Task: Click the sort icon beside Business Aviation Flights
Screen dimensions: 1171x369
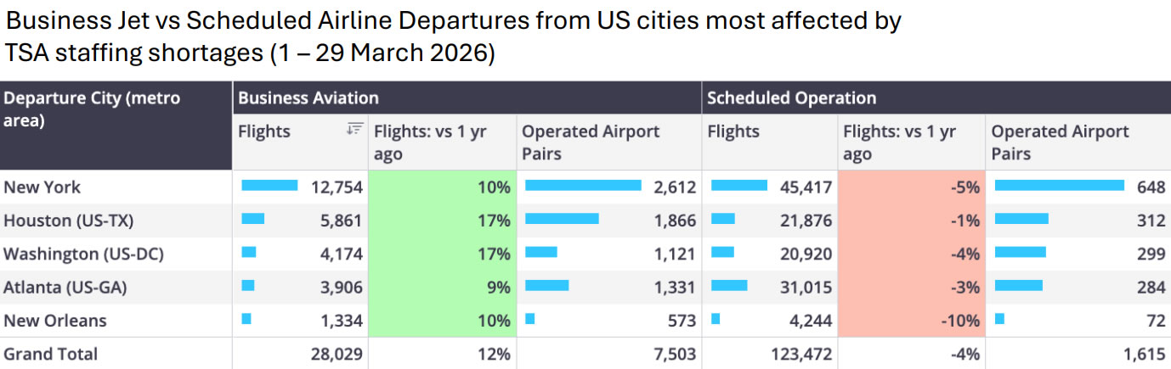Action: click(355, 129)
